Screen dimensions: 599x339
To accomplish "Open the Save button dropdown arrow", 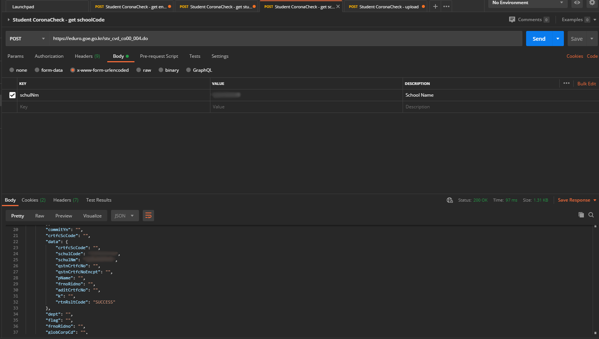I will pyautogui.click(x=592, y=39).
